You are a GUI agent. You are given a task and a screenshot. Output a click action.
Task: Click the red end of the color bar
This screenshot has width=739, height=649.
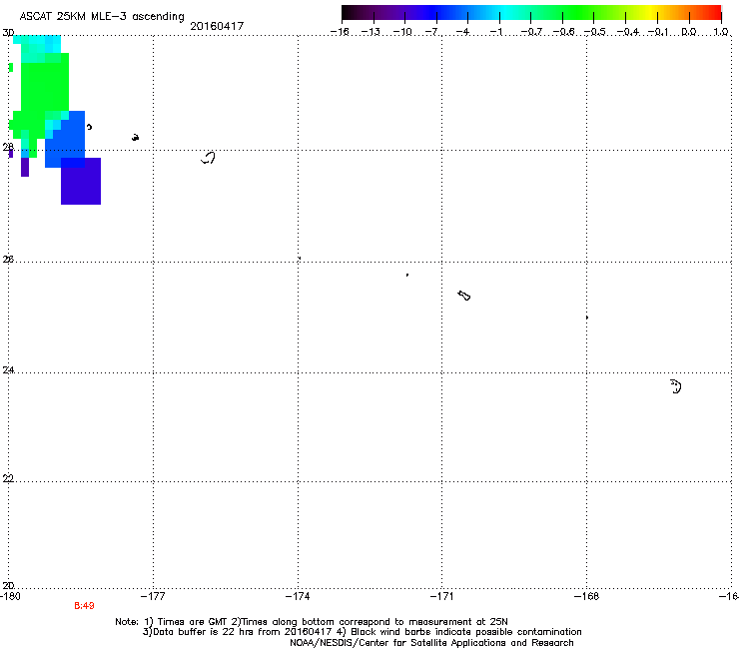712,12
